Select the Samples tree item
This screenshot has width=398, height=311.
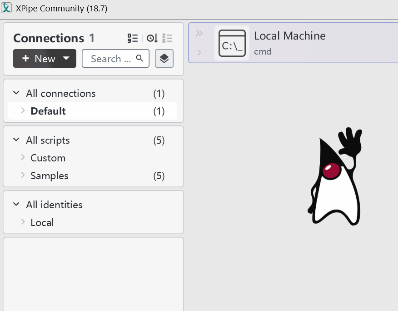click(x=49, y=176)
